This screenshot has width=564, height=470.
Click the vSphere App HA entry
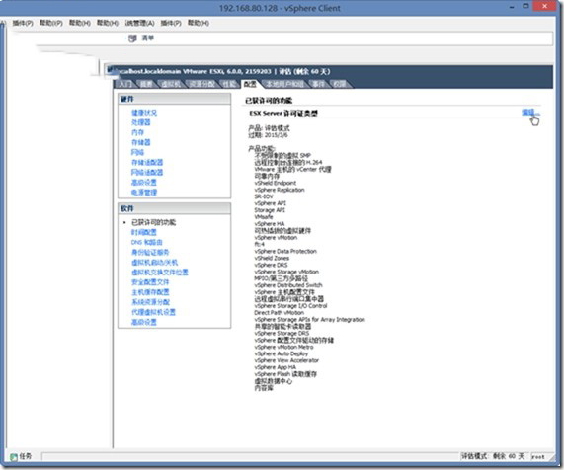(276, 367)
